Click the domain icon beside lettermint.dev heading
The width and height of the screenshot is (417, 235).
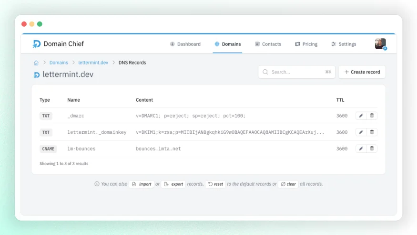[36, 75]
